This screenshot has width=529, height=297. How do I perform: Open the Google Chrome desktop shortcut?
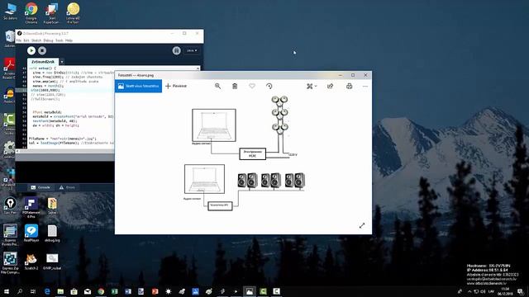tap(31, 13)
